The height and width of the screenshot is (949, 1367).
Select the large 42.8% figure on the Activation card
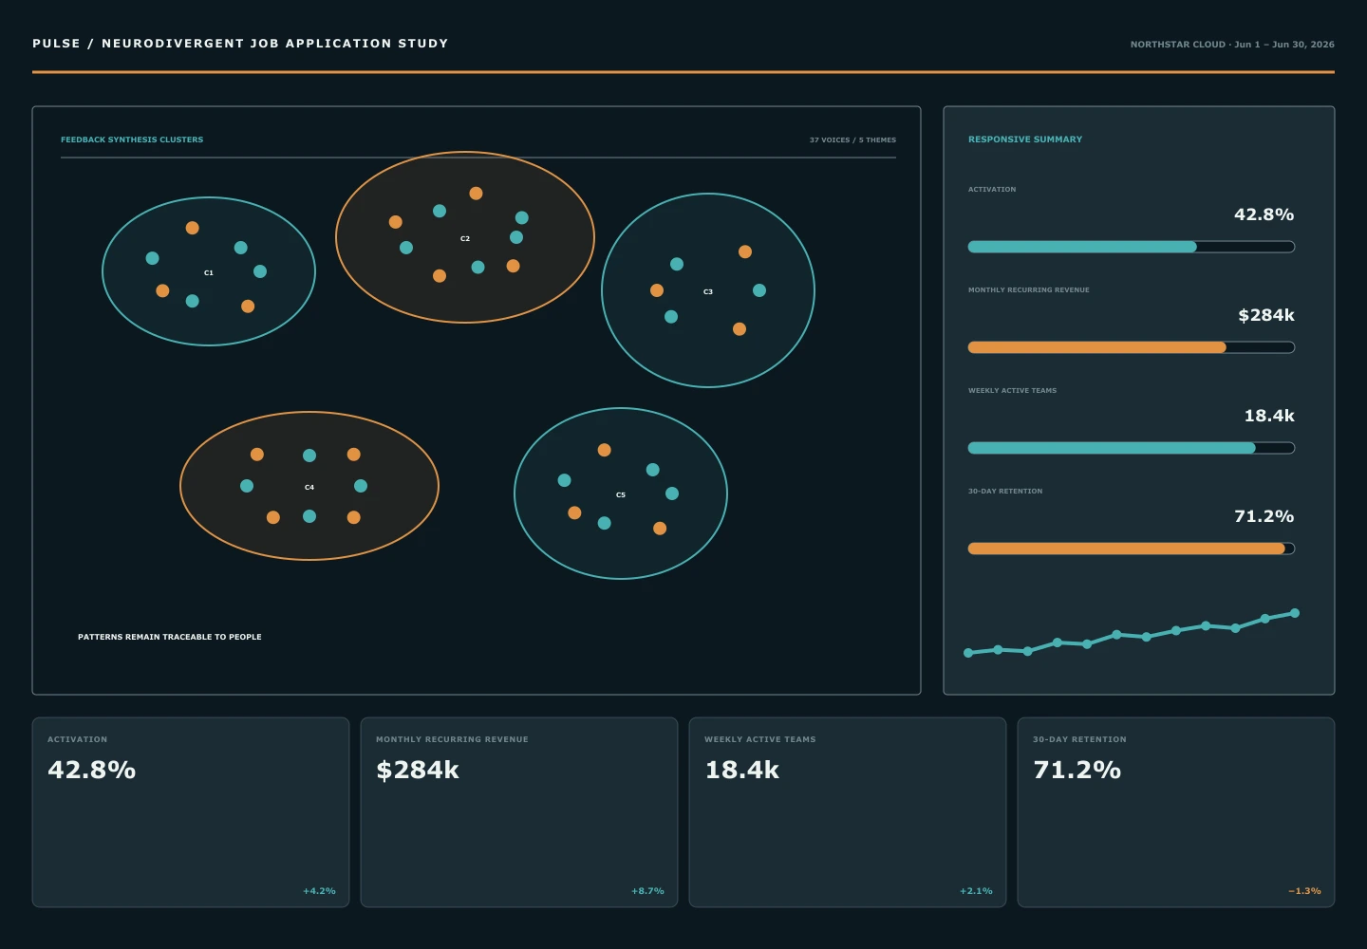click(x=92, y=770)
